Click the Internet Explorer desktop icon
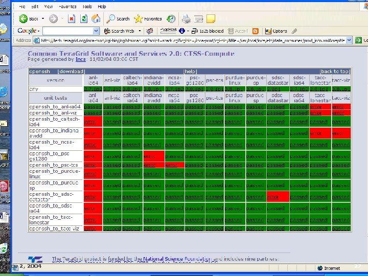This screenshot has height=276, width=368. [x=4, y=92]
